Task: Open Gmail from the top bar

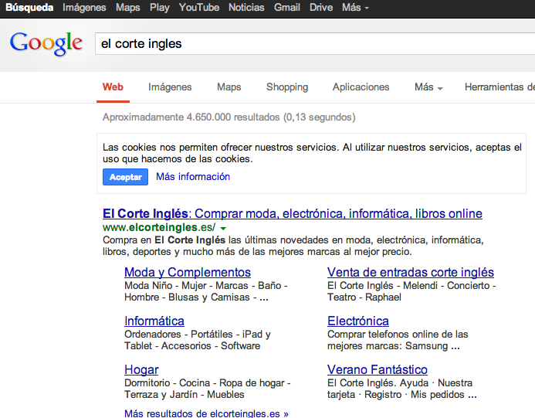Action: [x=287, y=8]
